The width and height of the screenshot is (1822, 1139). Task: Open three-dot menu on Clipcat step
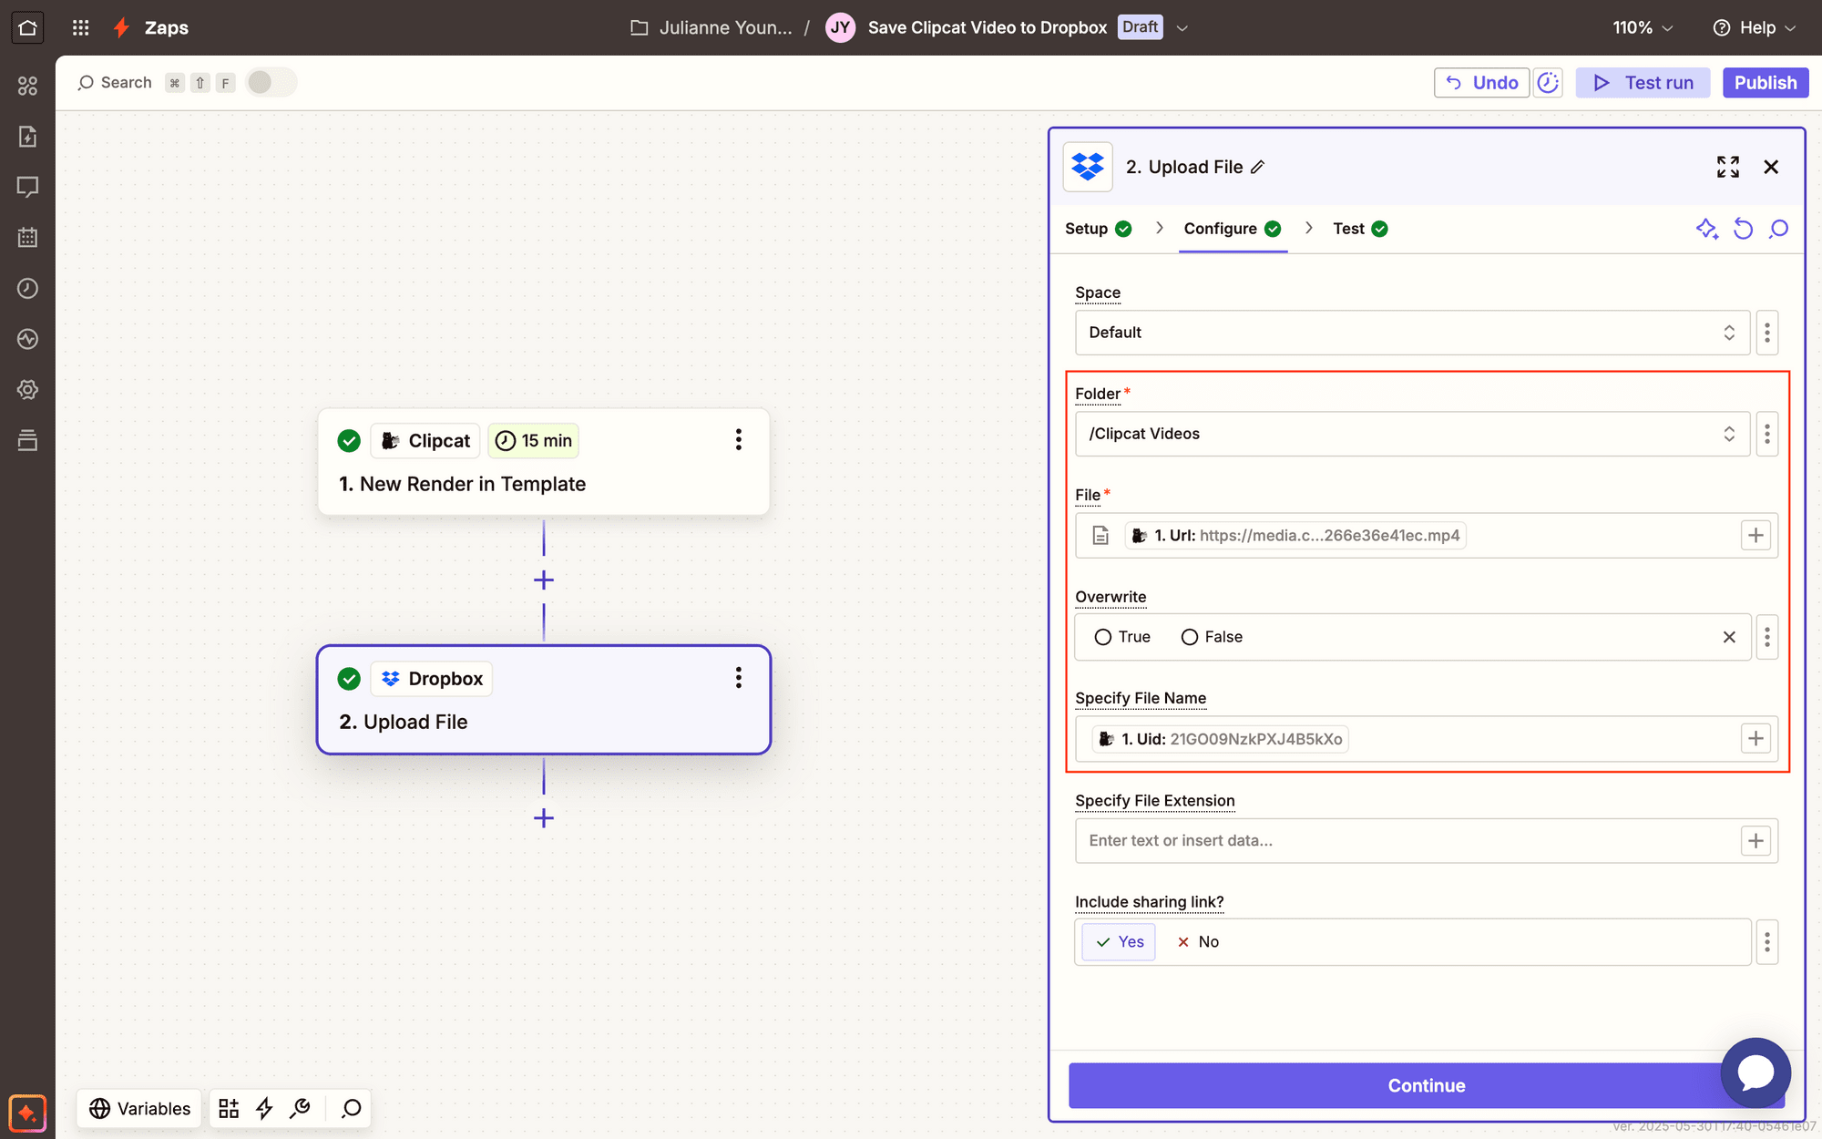point(738,440)
